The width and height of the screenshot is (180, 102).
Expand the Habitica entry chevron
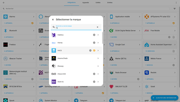click(98, 35)
